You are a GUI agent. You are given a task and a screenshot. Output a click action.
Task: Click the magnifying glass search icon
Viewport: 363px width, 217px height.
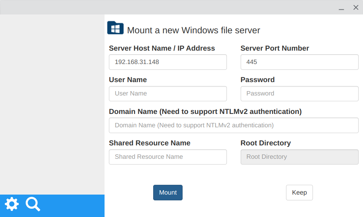coord(33,204)
